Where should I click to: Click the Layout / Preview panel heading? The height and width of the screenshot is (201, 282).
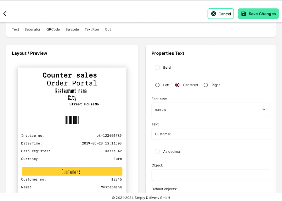pos(30,53)
